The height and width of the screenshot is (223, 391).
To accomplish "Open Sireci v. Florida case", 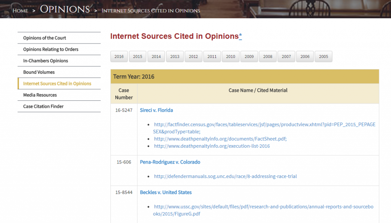I will click(x=156, y=110).
